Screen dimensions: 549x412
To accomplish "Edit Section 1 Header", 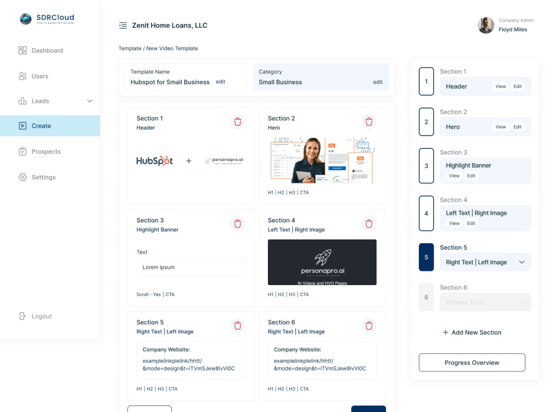I will [518, 87].
